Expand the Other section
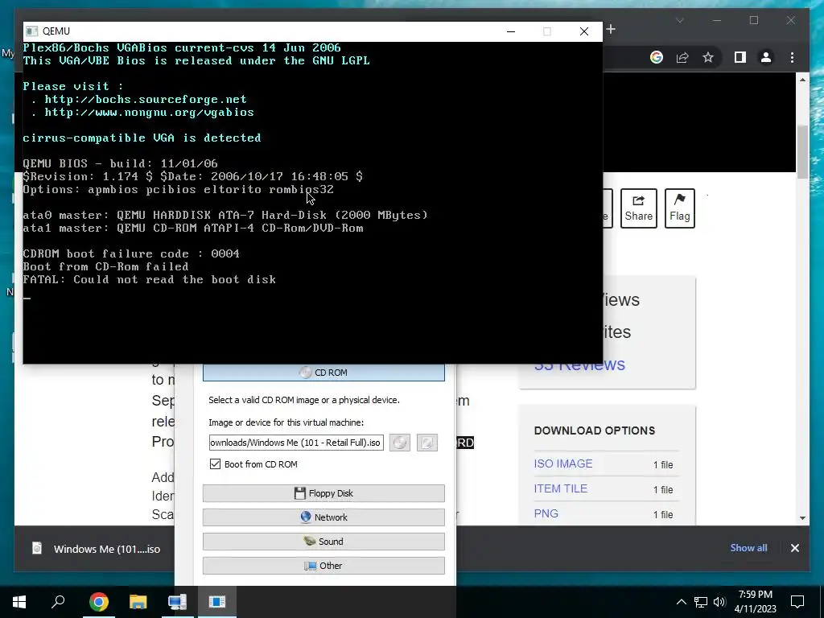Viewport: 824px width, 618px height. click(x=323, y=566)
